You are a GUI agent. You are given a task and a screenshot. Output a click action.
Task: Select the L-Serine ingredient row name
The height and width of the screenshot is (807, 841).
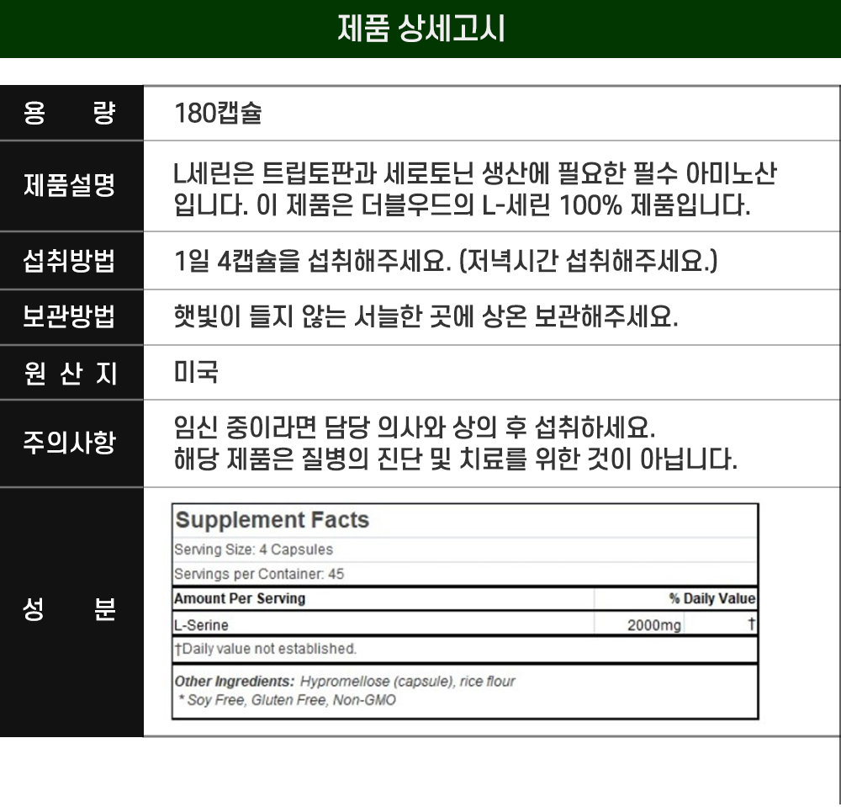coord(201,625)
